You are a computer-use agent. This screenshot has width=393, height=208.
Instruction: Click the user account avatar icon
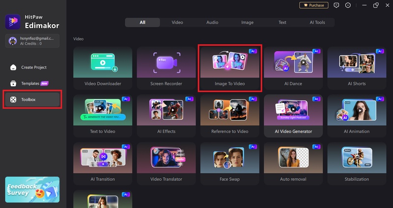point(13,41)
